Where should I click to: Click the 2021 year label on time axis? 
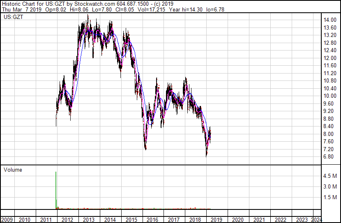tap(259, 220)
